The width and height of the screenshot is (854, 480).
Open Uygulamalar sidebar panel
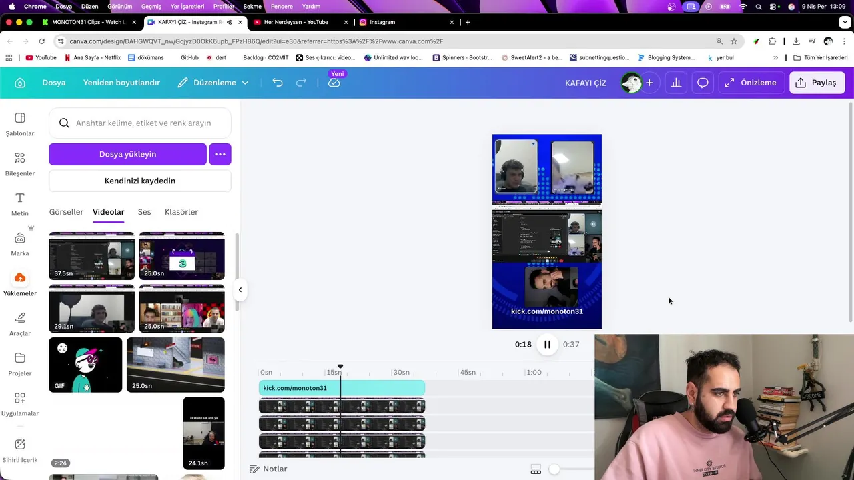[20, 404]
